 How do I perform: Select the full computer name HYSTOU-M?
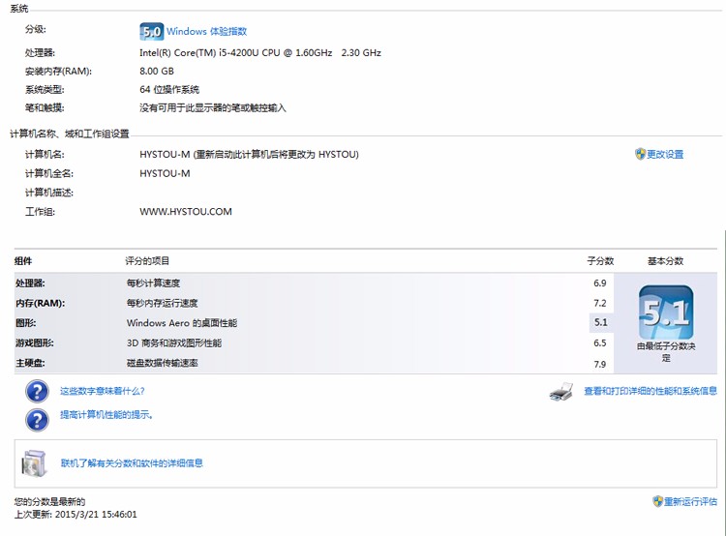click(165, 173)
